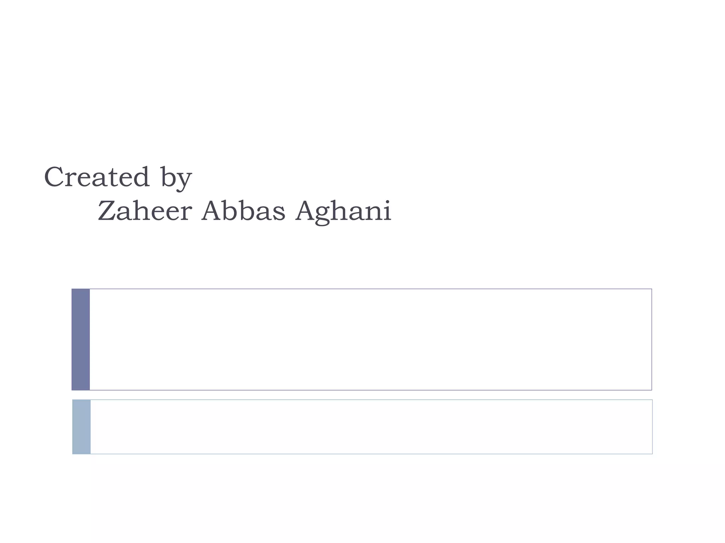
Task: Click the light blue accent bar
Action: [x=81, y=427]
